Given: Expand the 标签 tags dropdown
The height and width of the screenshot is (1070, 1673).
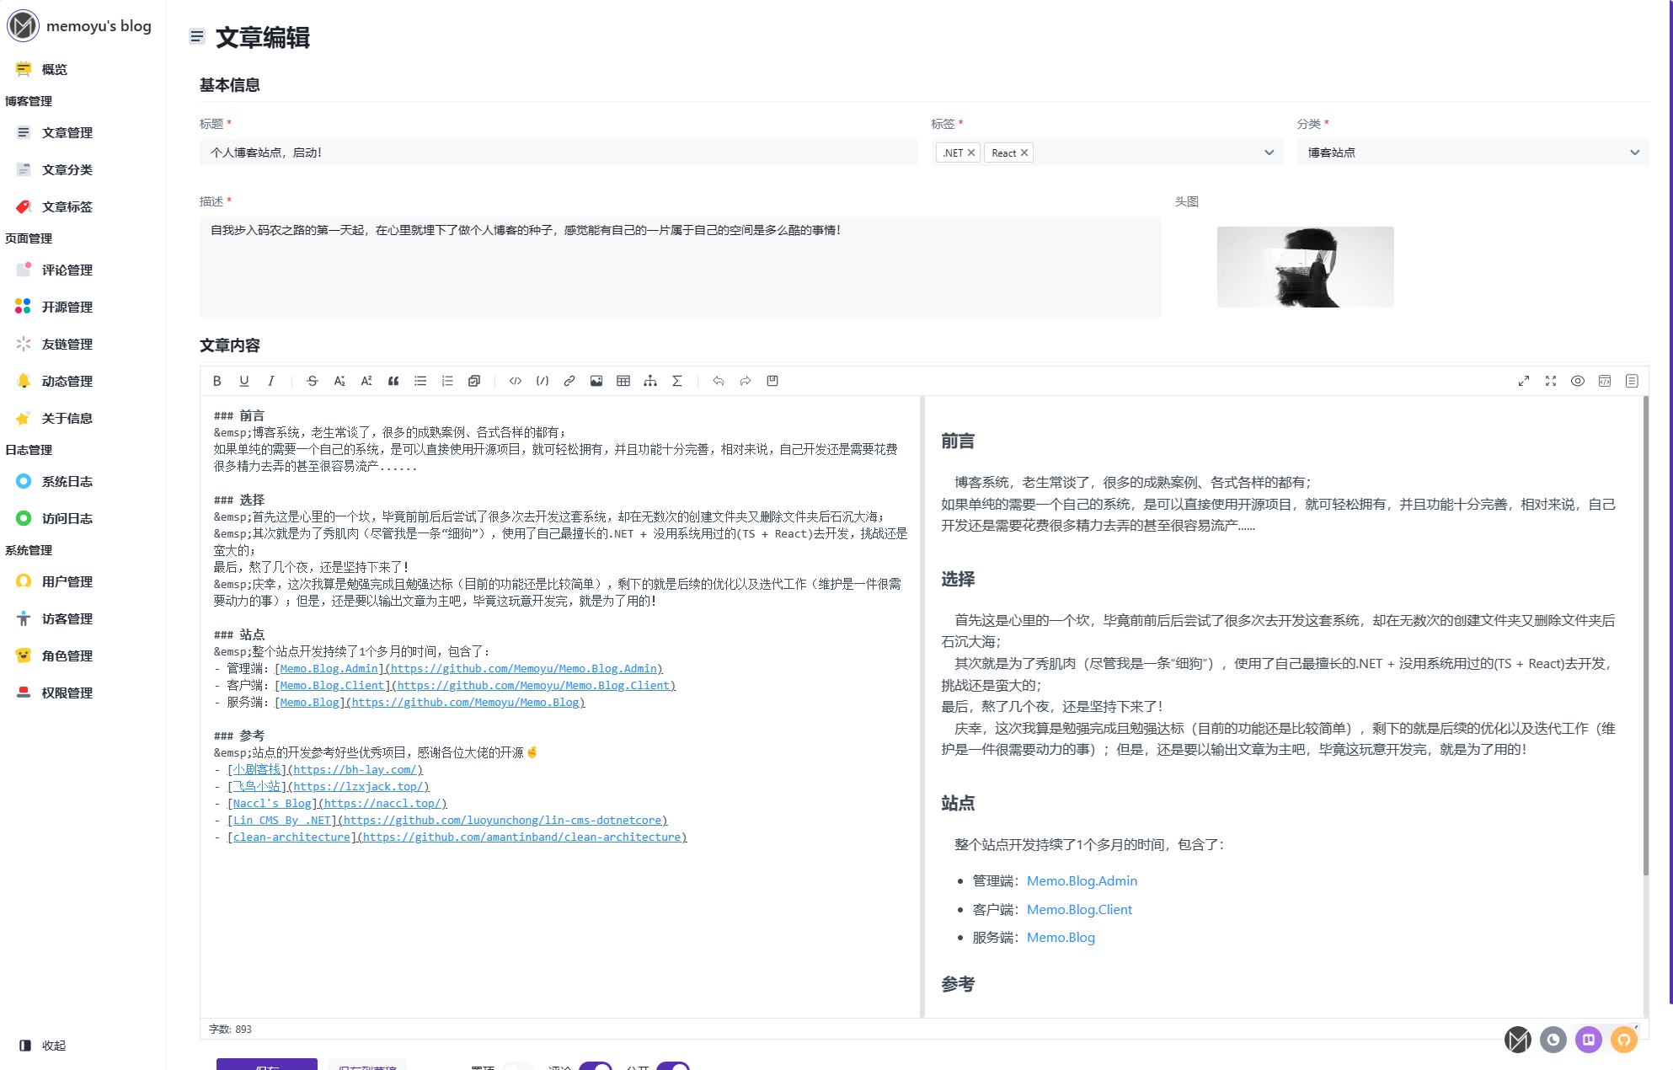Looking at the screenshot, I should [1269, 152].
